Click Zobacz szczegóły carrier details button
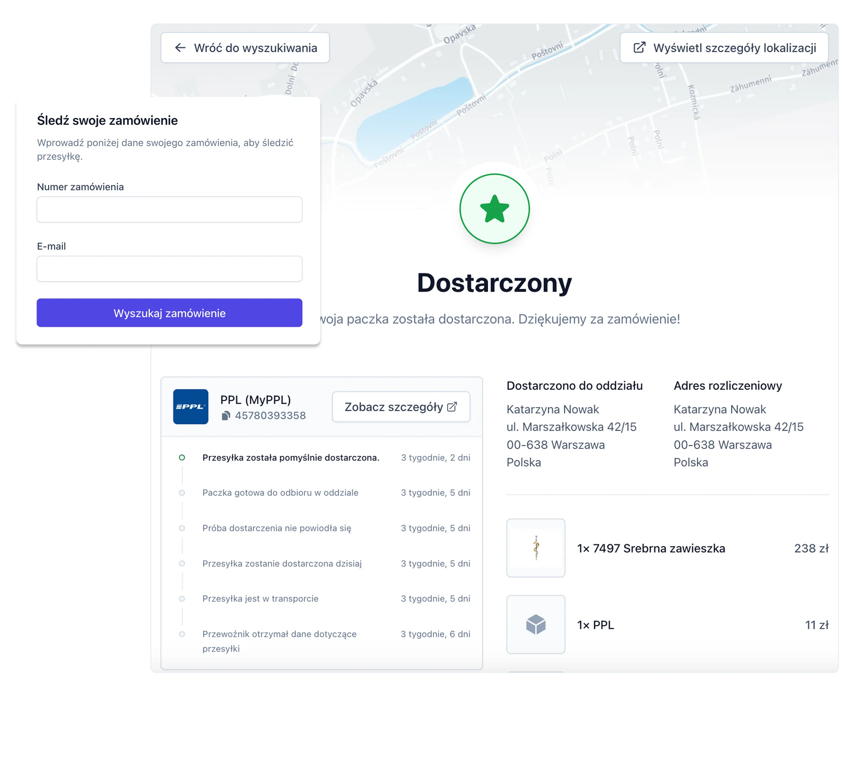856x770 pixels. (401, 407)
